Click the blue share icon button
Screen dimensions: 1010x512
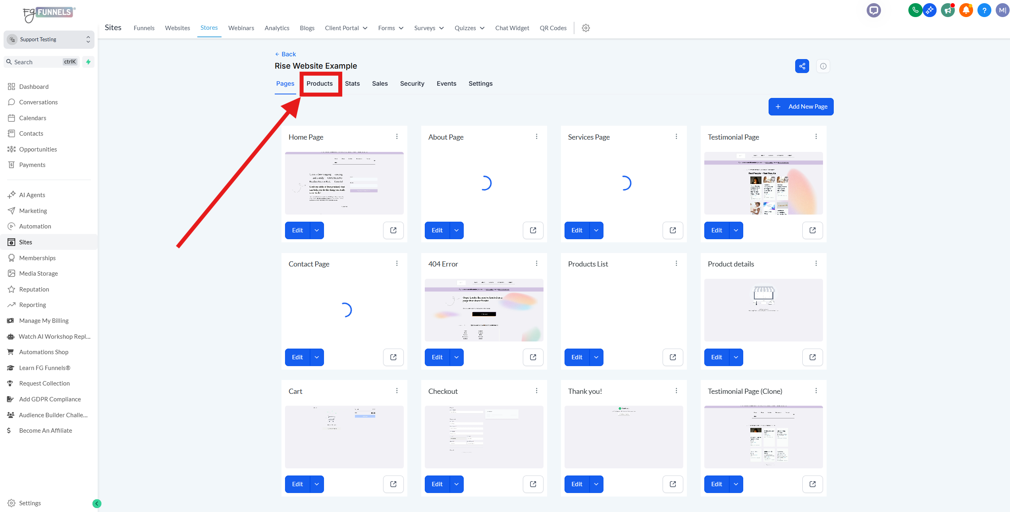click(x=802, y=66)
